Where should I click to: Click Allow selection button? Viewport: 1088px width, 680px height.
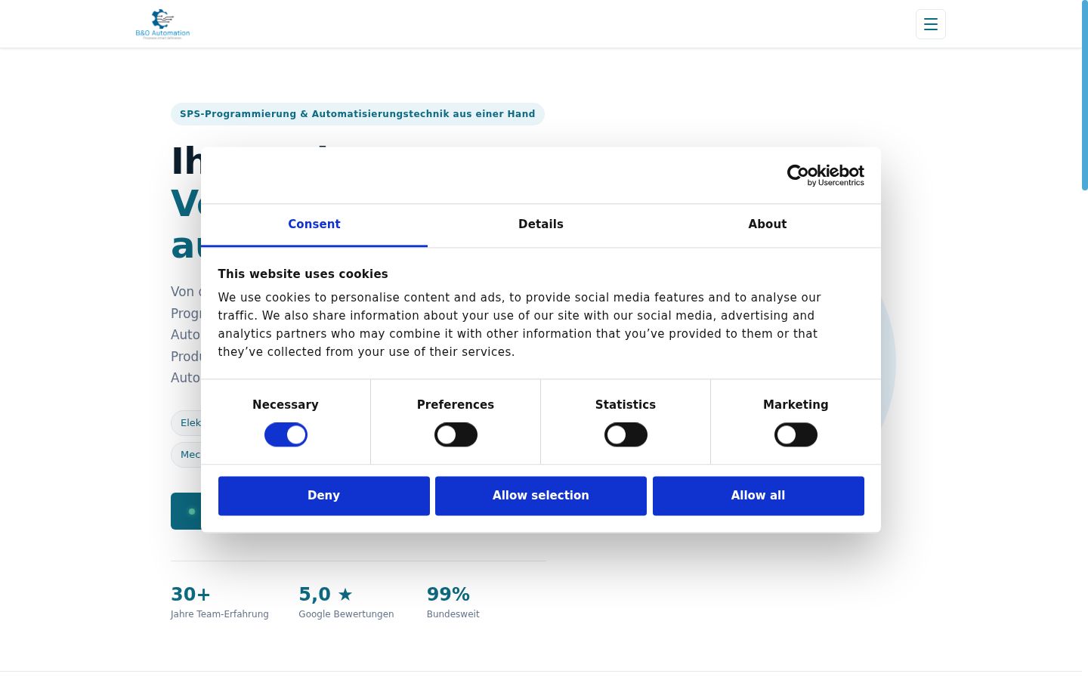click(541, 496)
